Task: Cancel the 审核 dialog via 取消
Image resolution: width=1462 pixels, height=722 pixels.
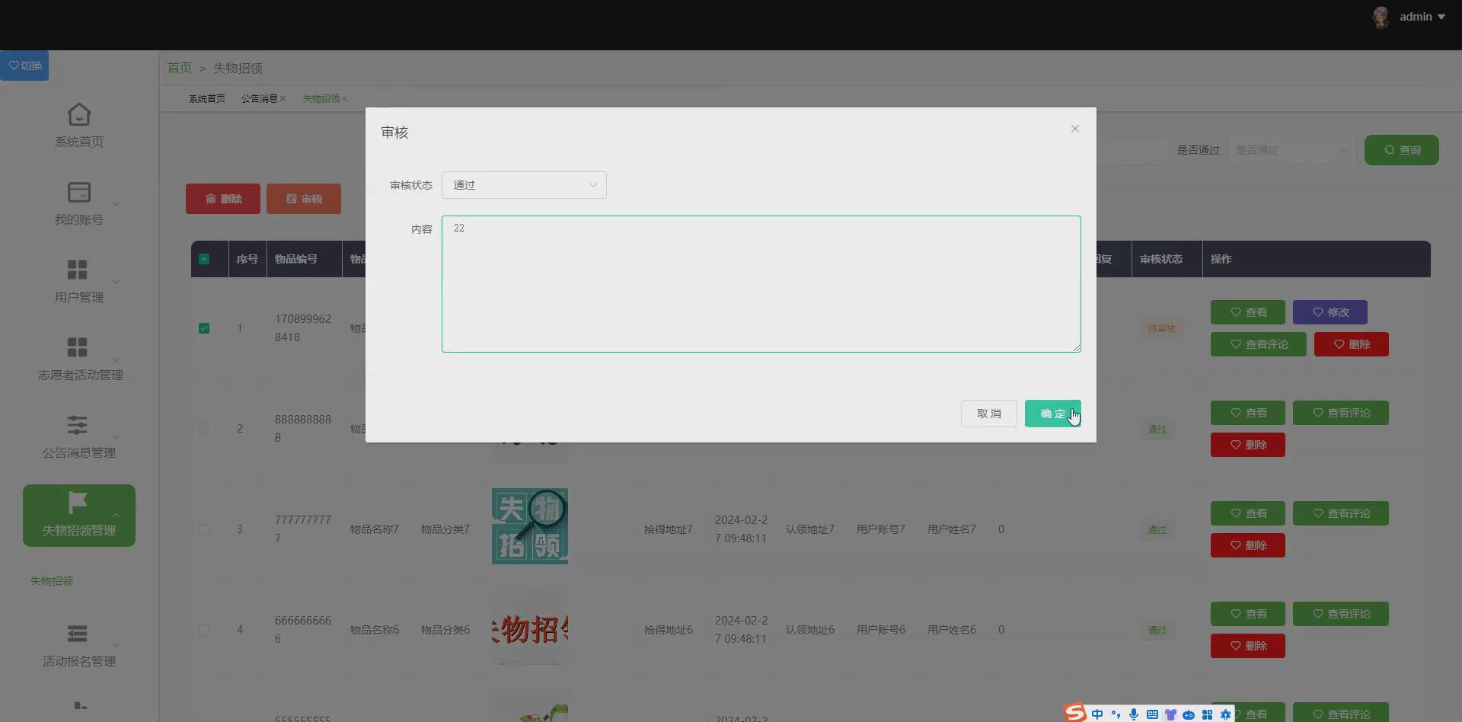Action: click(988, 413)
